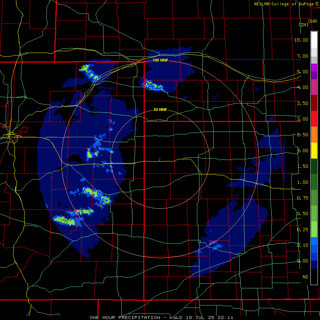Click the 100 NMI range ring label

[x=160, y=60]
